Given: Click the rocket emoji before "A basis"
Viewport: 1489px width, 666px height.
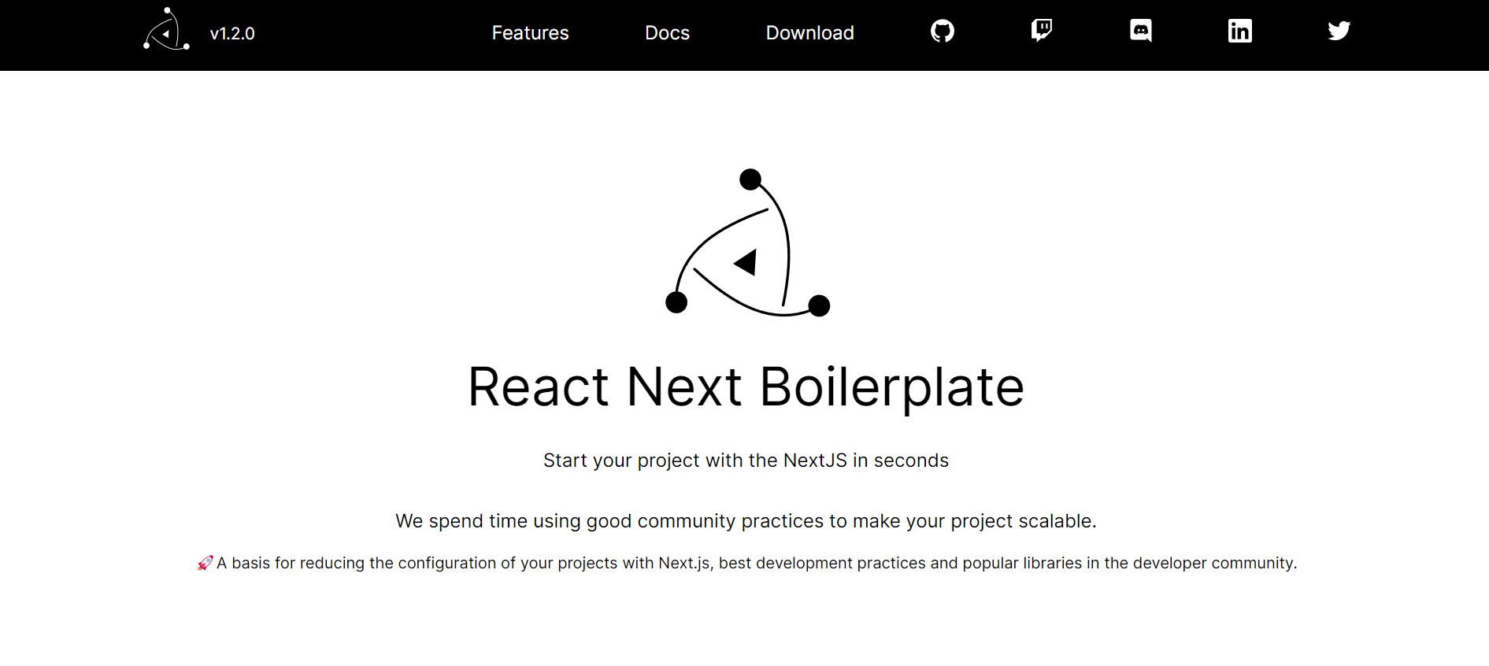Looking at the screenshot, I should [x=205, y=563].
